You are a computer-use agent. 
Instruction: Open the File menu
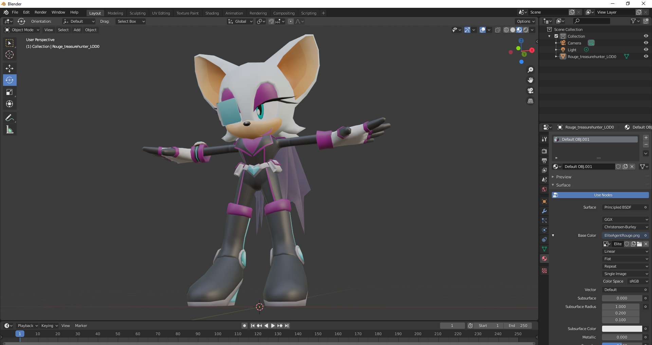[15, 12]
